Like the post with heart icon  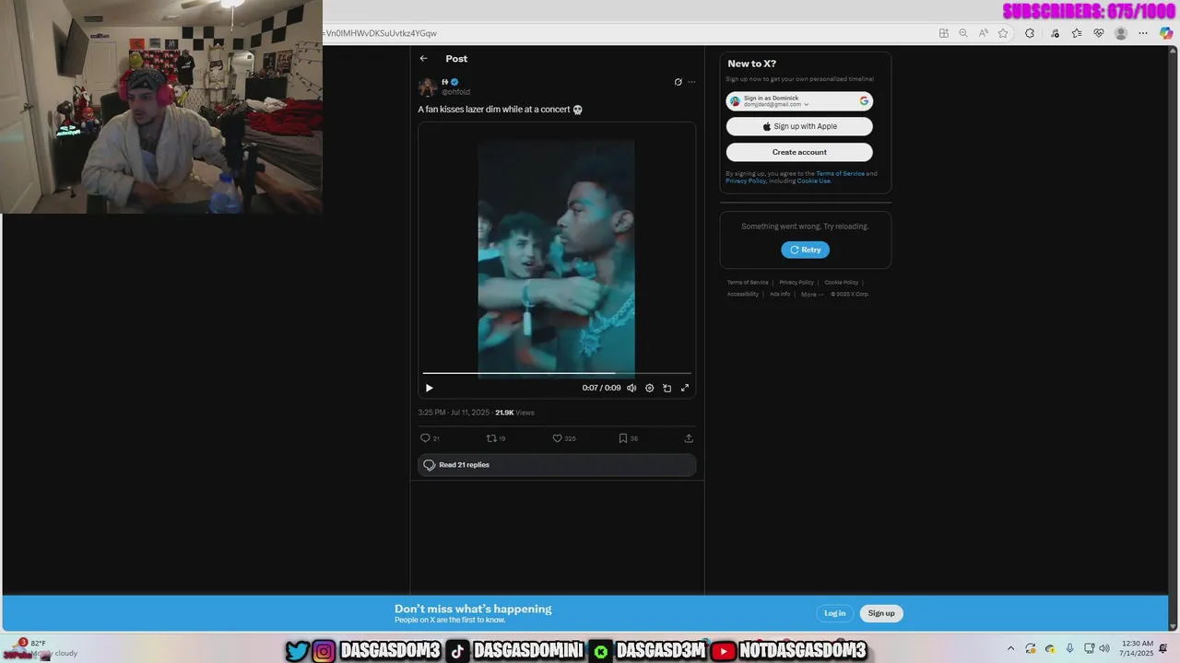click(557, 438)
